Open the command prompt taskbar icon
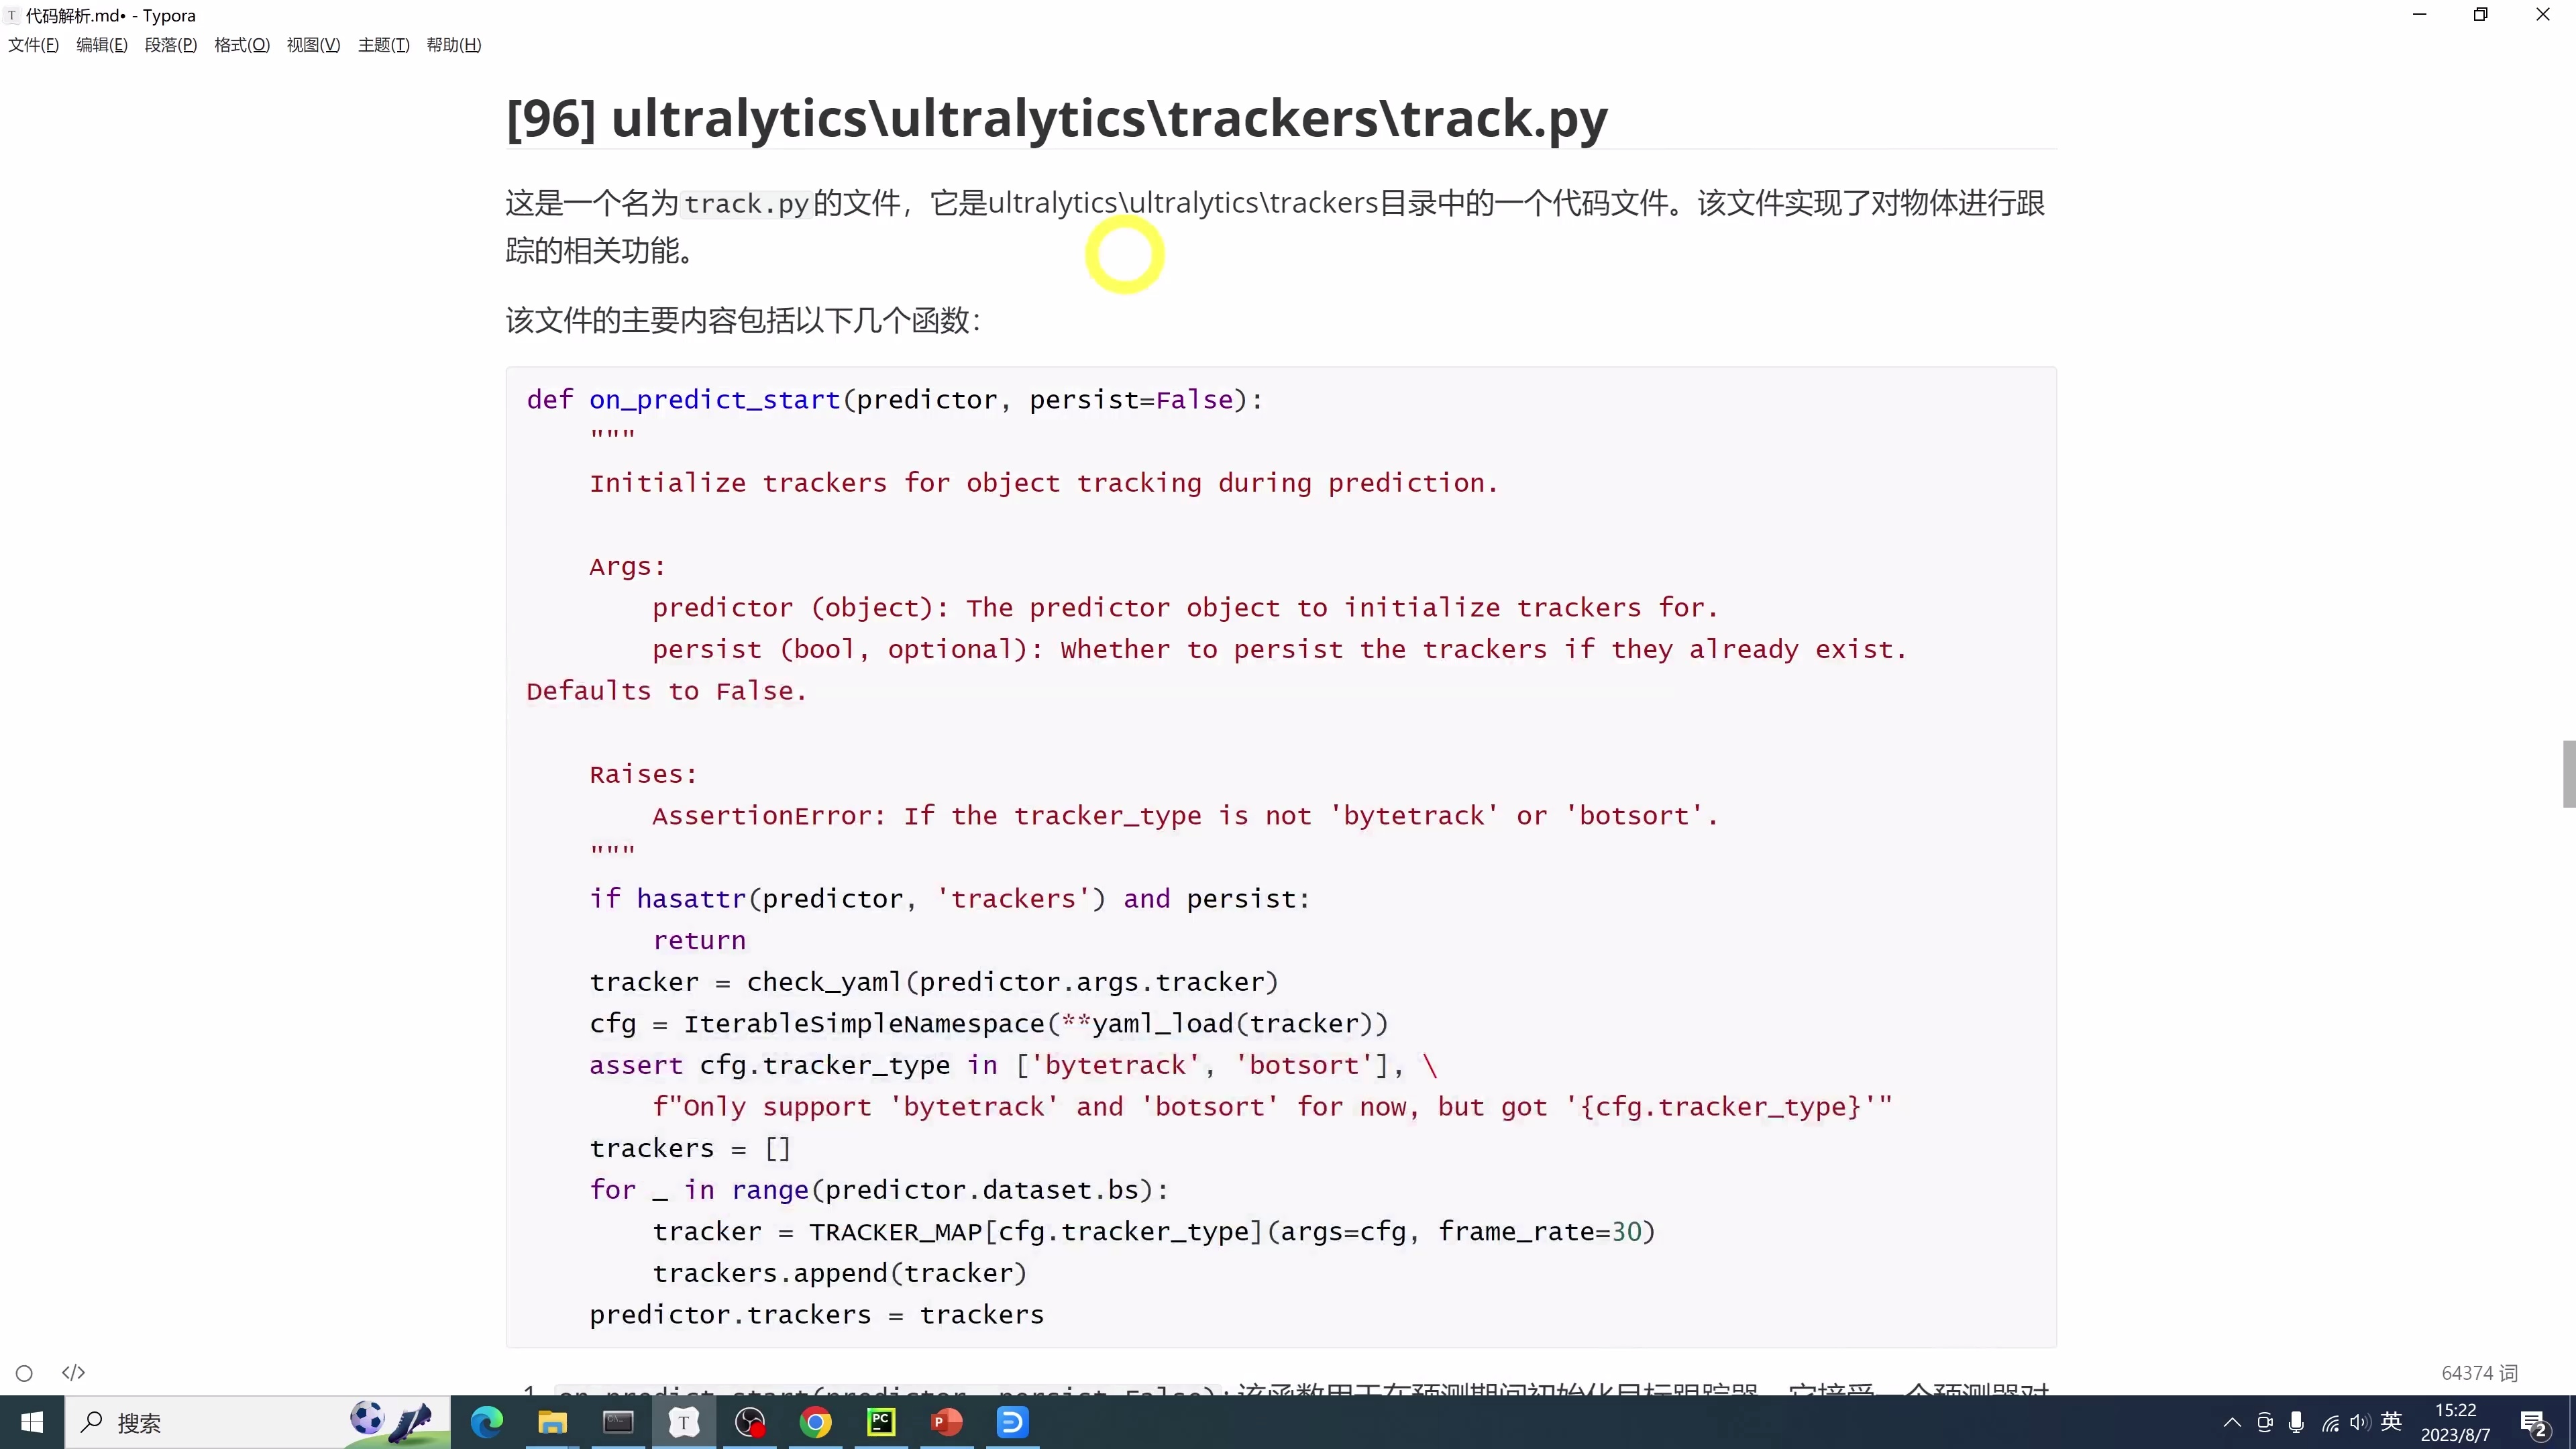Viewport: 2576px width, 1449px height. 618,1421
